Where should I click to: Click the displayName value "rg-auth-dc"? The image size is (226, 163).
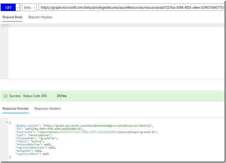pos(47,138)
